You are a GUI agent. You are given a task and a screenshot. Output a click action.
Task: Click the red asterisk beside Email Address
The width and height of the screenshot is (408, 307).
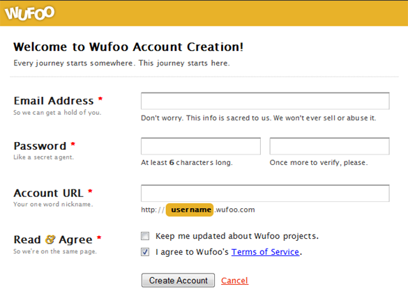point(100,99)
